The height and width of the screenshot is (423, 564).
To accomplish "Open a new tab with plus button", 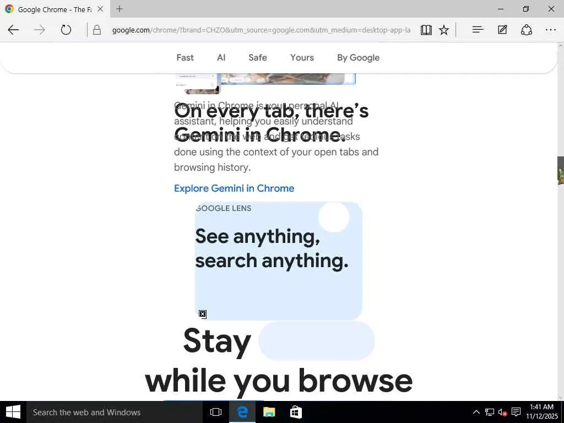I will [x=120, y=9].
